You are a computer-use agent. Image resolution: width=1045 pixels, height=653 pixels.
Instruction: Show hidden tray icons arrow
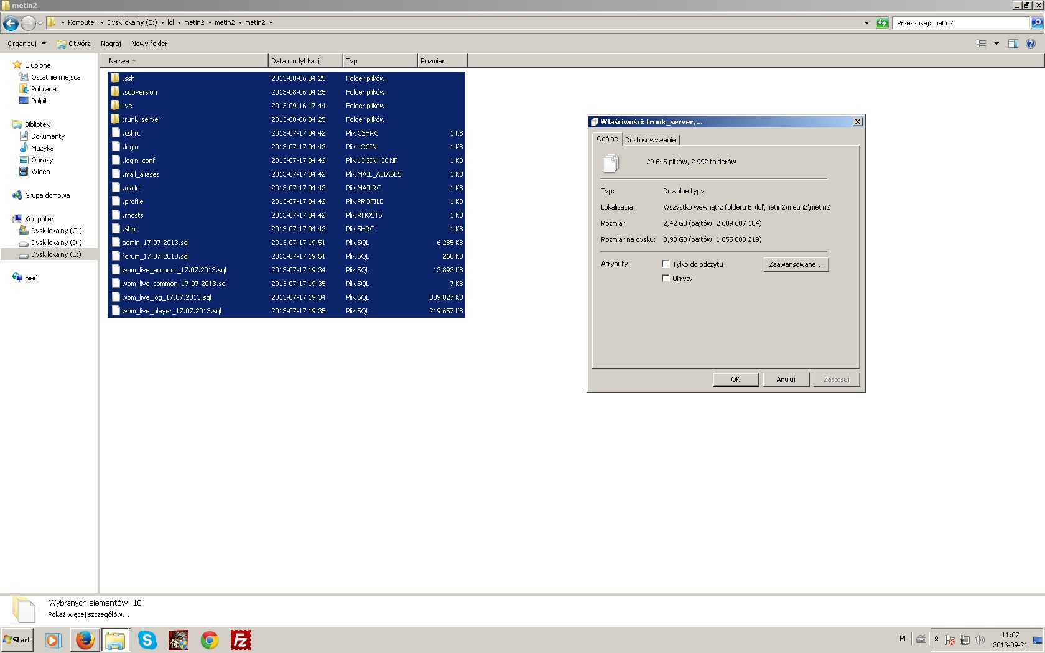(936, 639)
